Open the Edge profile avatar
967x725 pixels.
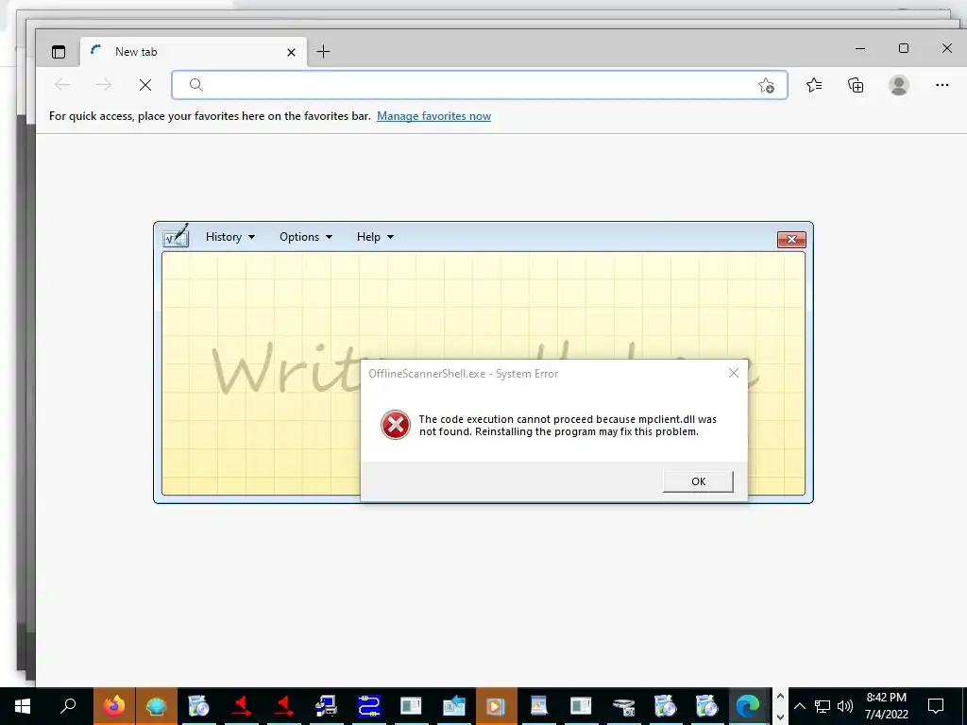899,85
